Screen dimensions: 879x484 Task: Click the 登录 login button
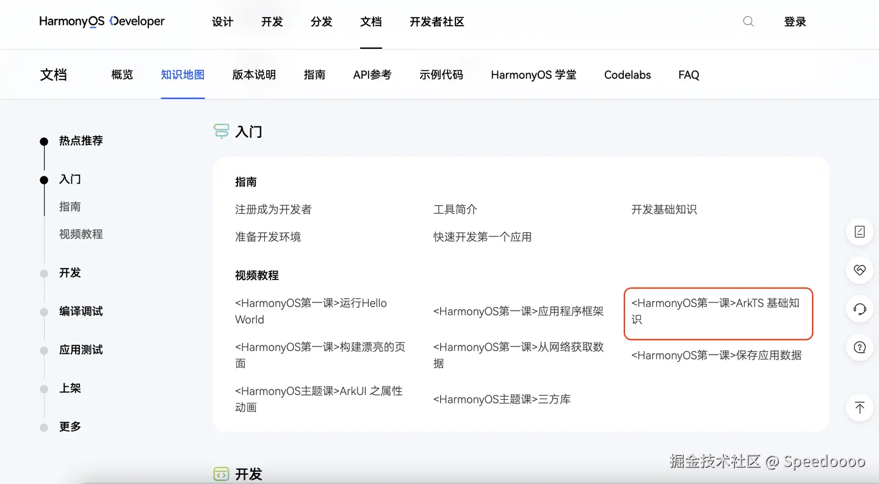tap(795, 22)
